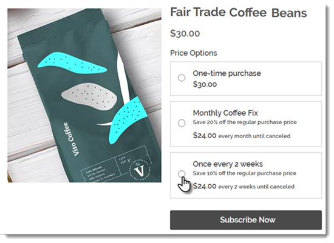
Task: Click the Fair Trade Coffee Beans title
Action: 239,12
